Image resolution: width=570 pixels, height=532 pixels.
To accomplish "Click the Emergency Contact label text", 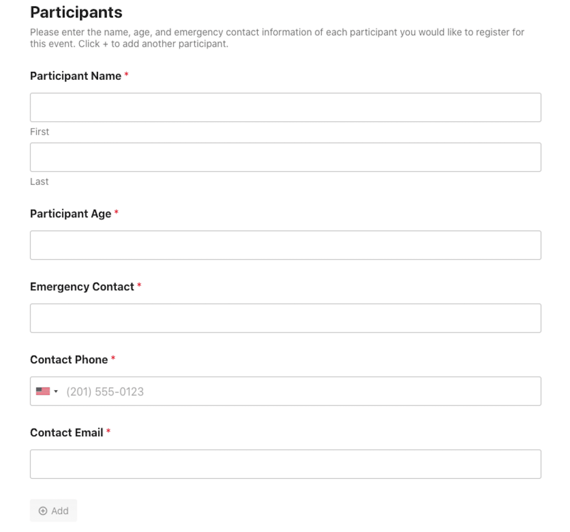I will pyautogui.click(x=82, y=286).
